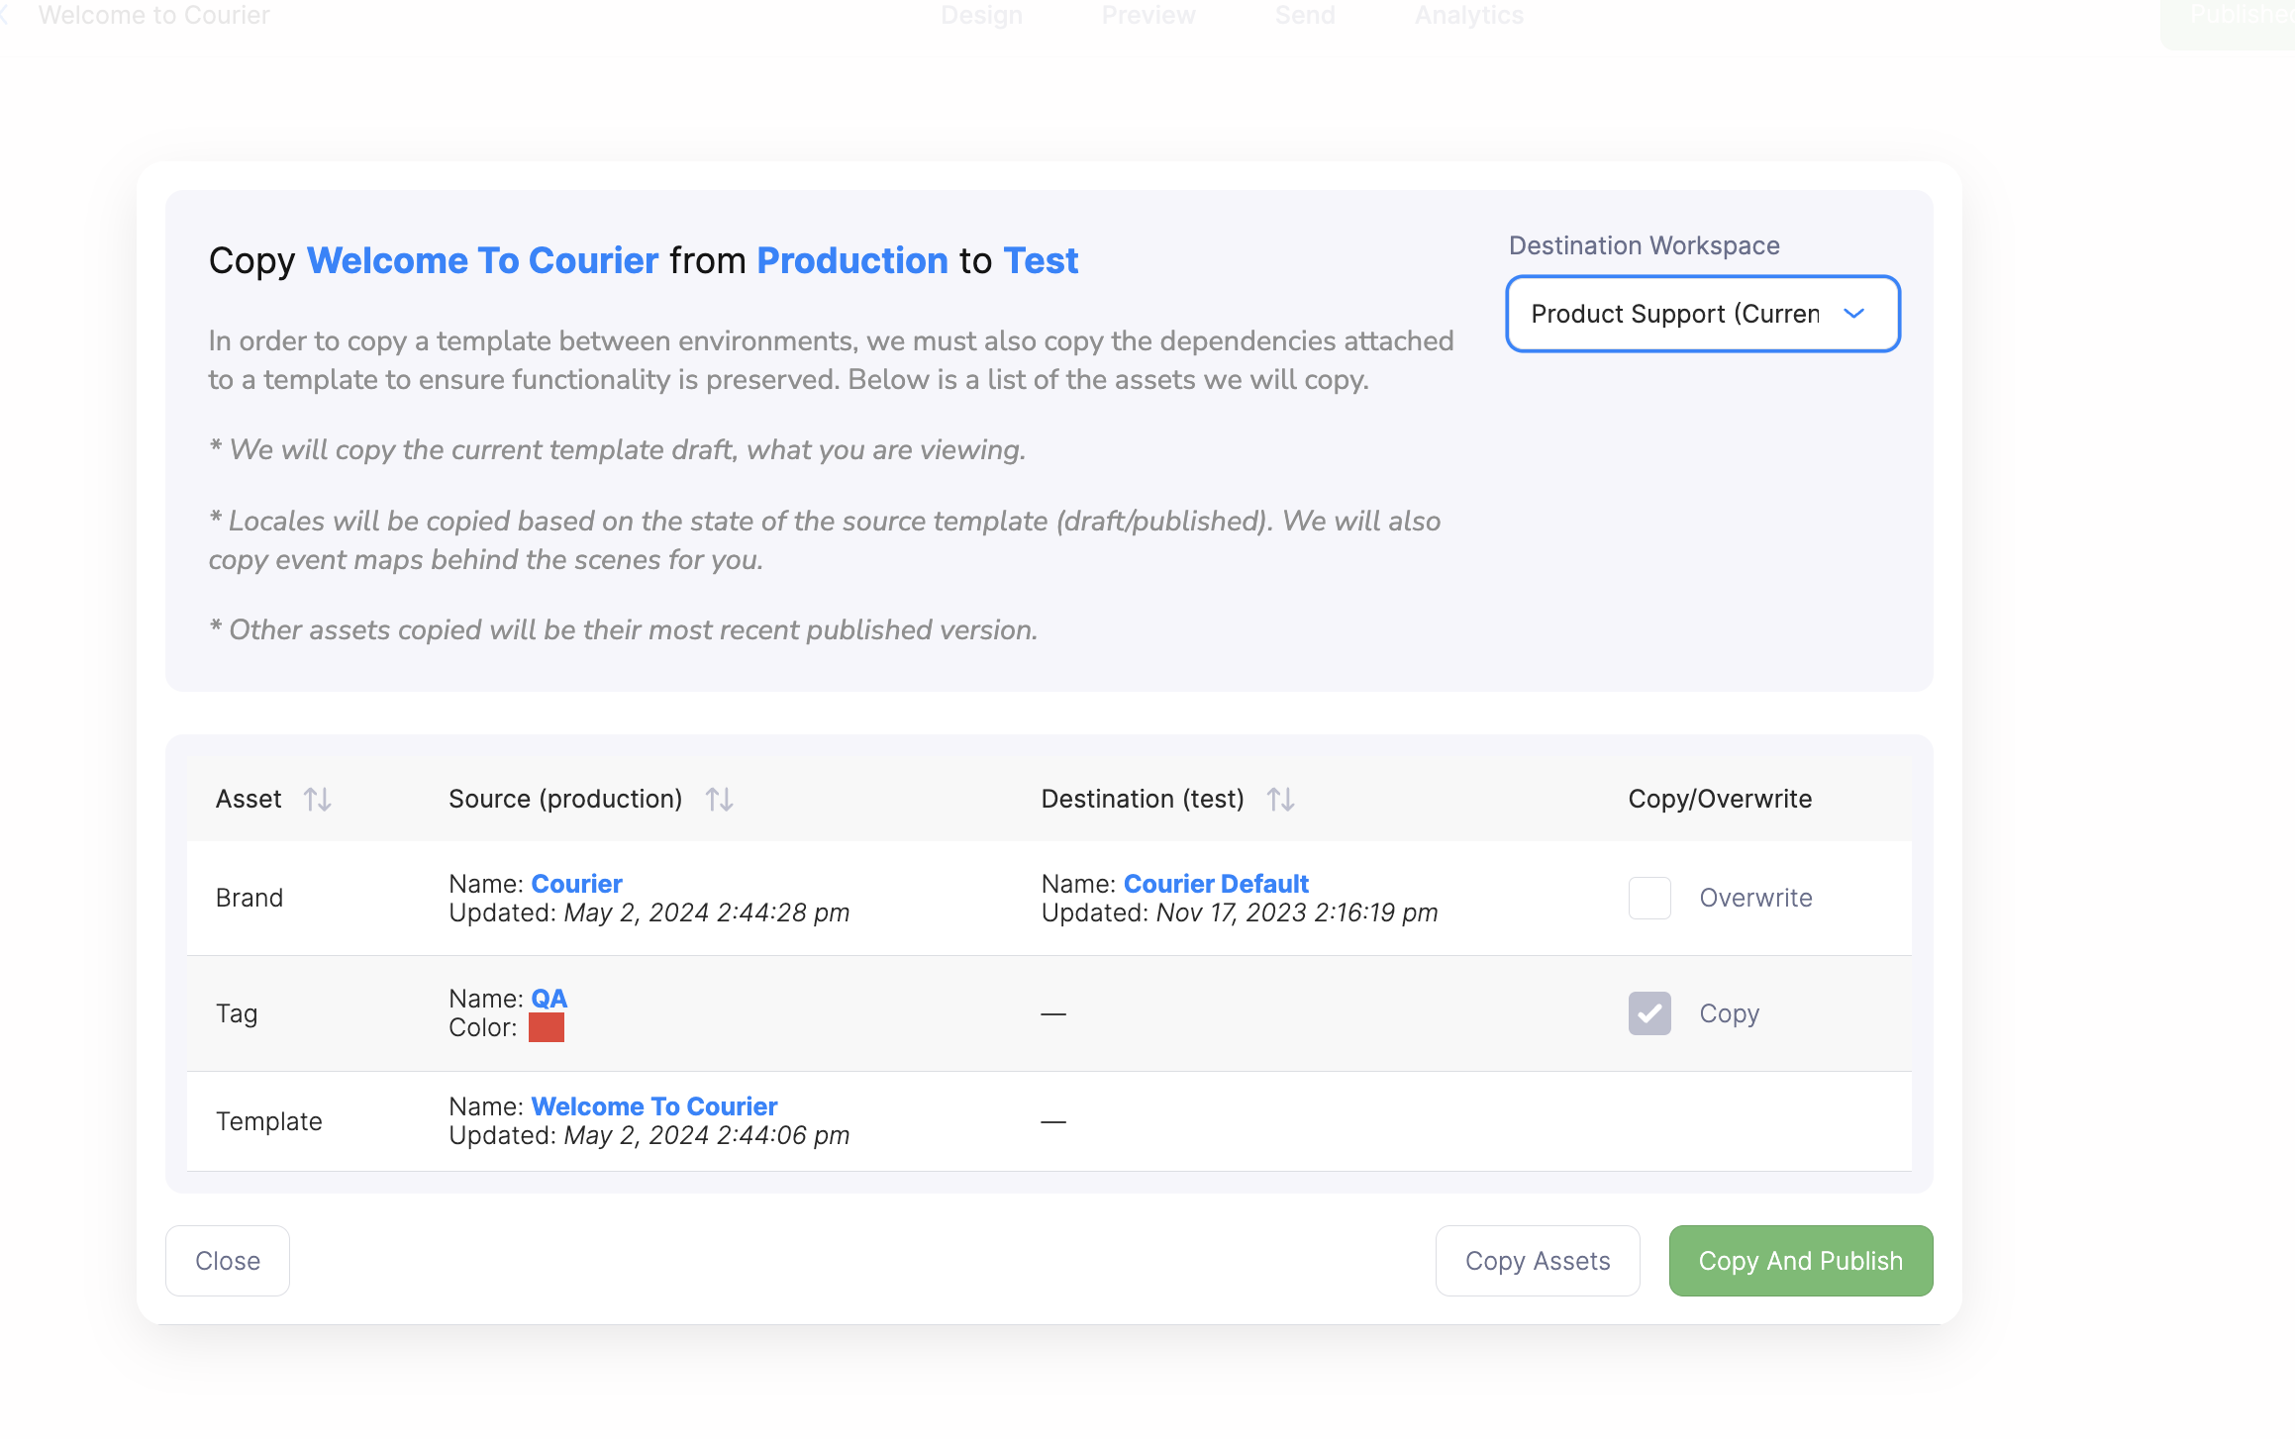The image size is (2295, 1439).
Task: Disable the Copy checkbox for the QA tag
Action: pyautogui.click(x=1648, y=1013)
